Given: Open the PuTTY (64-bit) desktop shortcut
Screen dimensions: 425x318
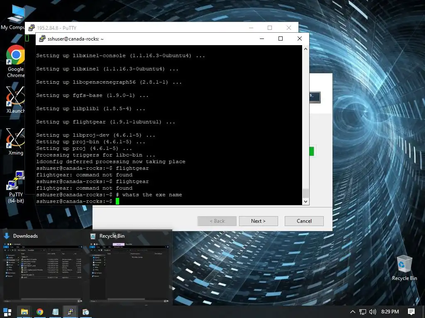Looking at the screenshot, I should click(15, 187).
